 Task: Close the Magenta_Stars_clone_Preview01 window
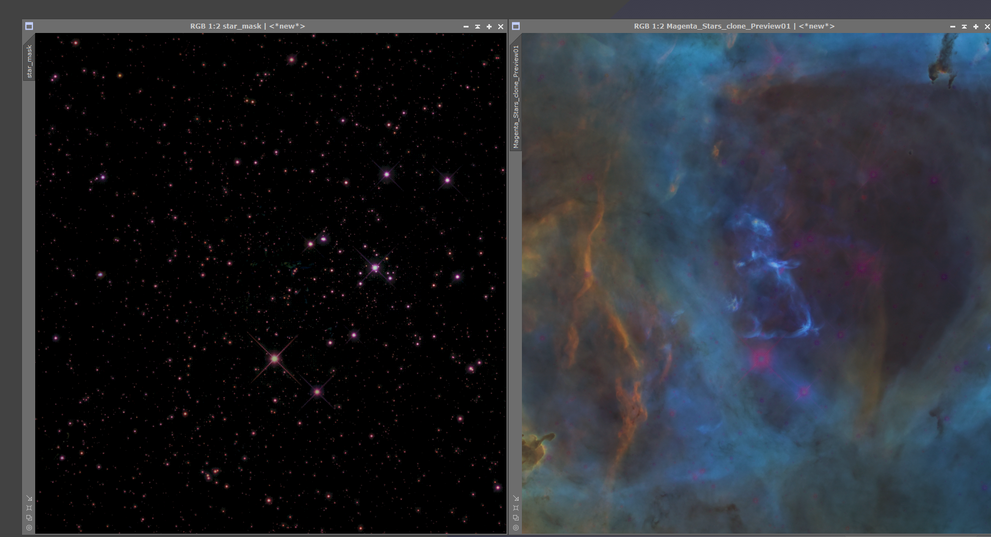[987, 26]
